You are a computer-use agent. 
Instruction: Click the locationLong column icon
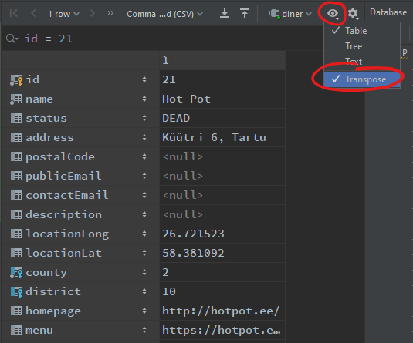click(x=16, y=234)
